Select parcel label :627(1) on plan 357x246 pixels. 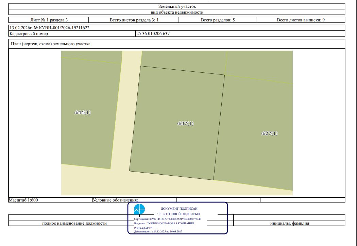tap(269, 133)
